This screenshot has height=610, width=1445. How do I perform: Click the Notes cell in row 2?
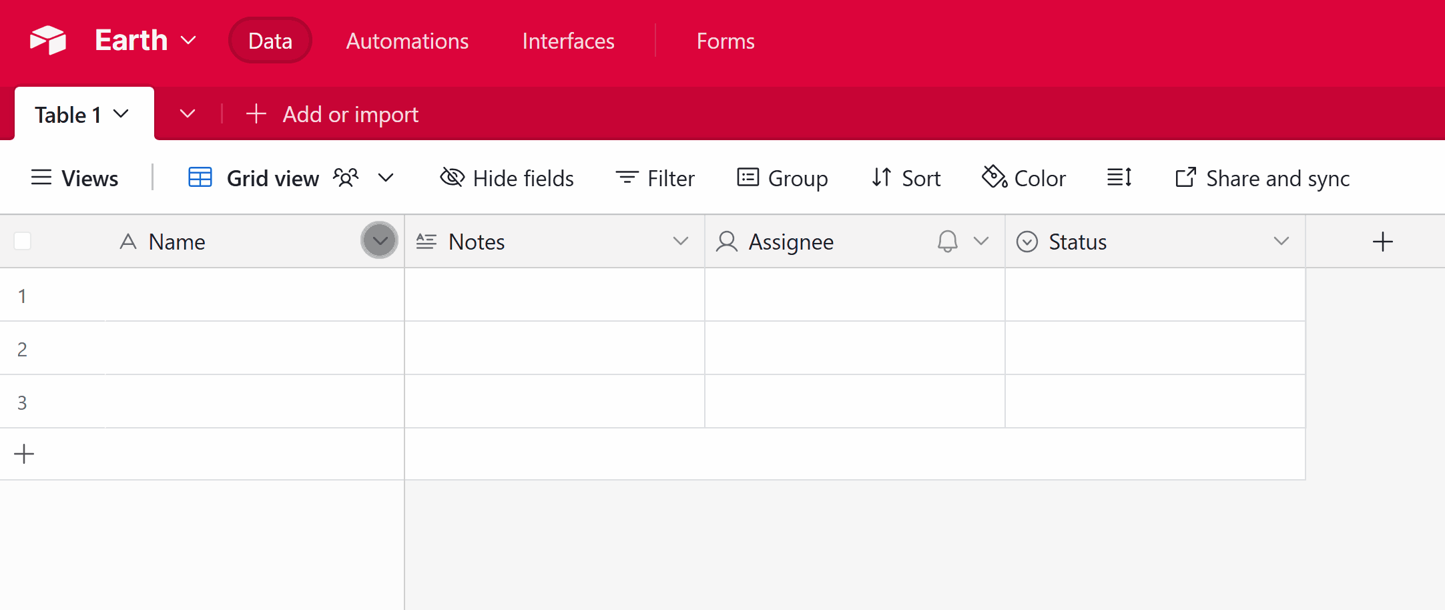tap(555, 348)
